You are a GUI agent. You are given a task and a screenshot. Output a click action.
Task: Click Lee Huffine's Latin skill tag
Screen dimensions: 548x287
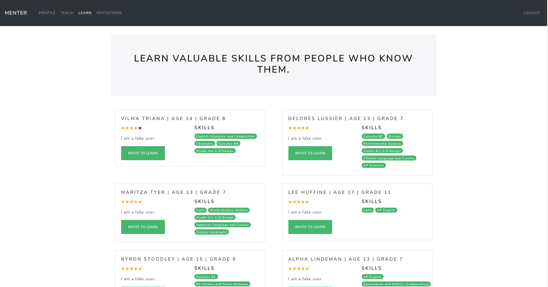pos(368,210)
